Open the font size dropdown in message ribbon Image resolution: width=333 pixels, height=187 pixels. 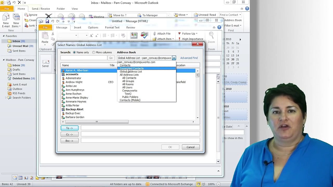tap(87, 36)
